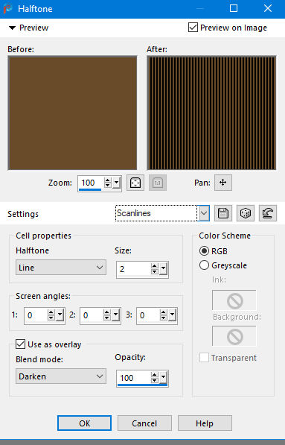Image resolution: width=285 pixels, height=445 pixels.
Task: Open the Blend mode Darken dropdown
Action: click(61, 376)
